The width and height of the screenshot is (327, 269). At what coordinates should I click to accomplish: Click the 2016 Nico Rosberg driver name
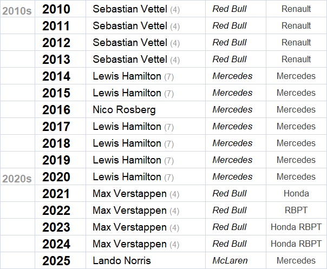pos(124,110)
